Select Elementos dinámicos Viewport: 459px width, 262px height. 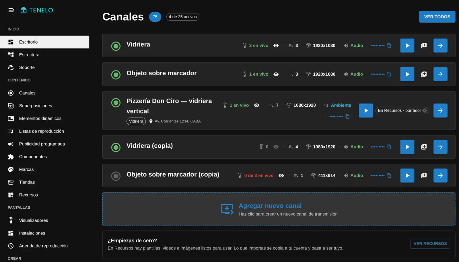(x=44, y=118)
